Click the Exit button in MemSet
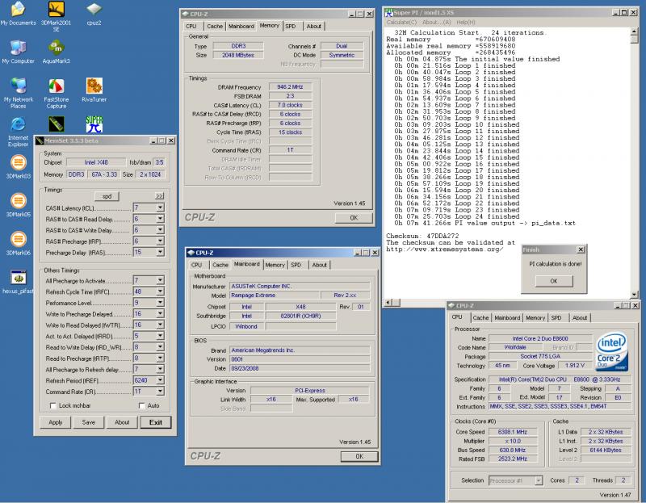646x503 pixels. click(156, 422)
